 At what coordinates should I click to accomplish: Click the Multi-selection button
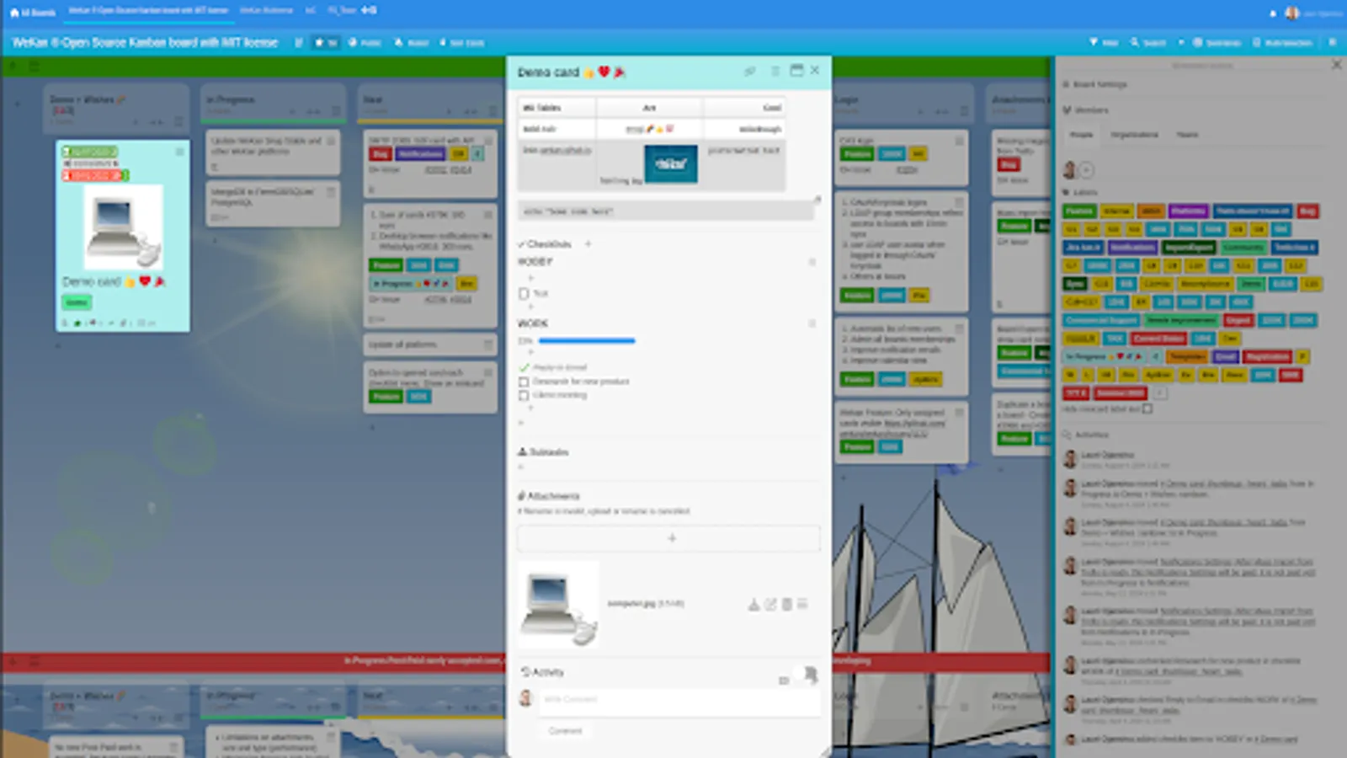click(1282, 42)
